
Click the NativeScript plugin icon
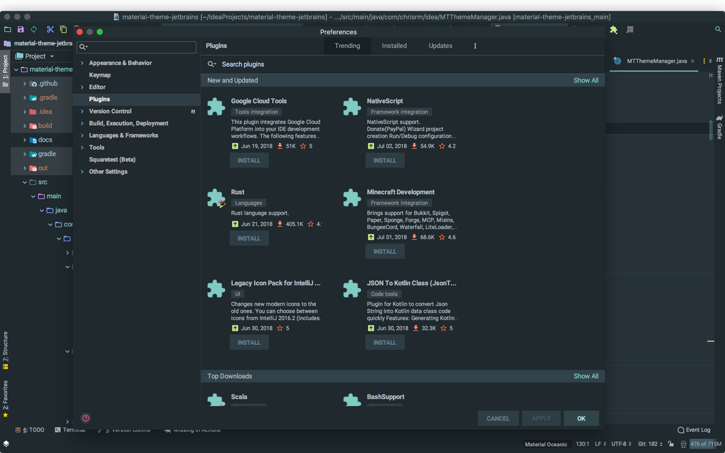352,107
